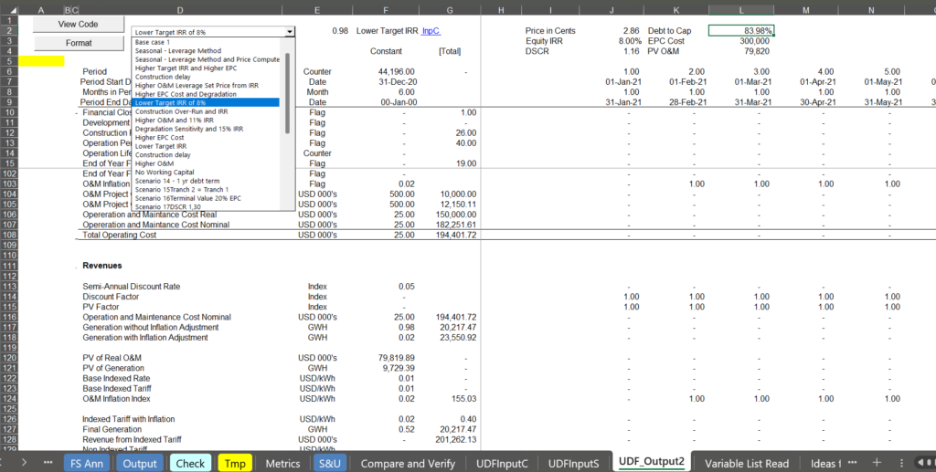
Task: Select column L header
Action: [x=741, y=10]
